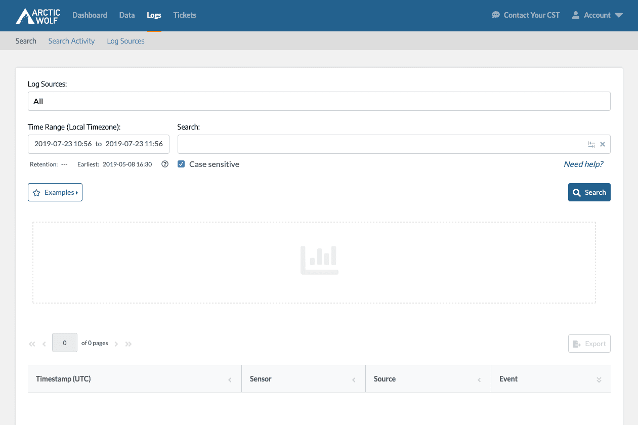This screenshot has height=425, width=638.
Task: Switch to the Search Activity tab
Action: point(71,41)
